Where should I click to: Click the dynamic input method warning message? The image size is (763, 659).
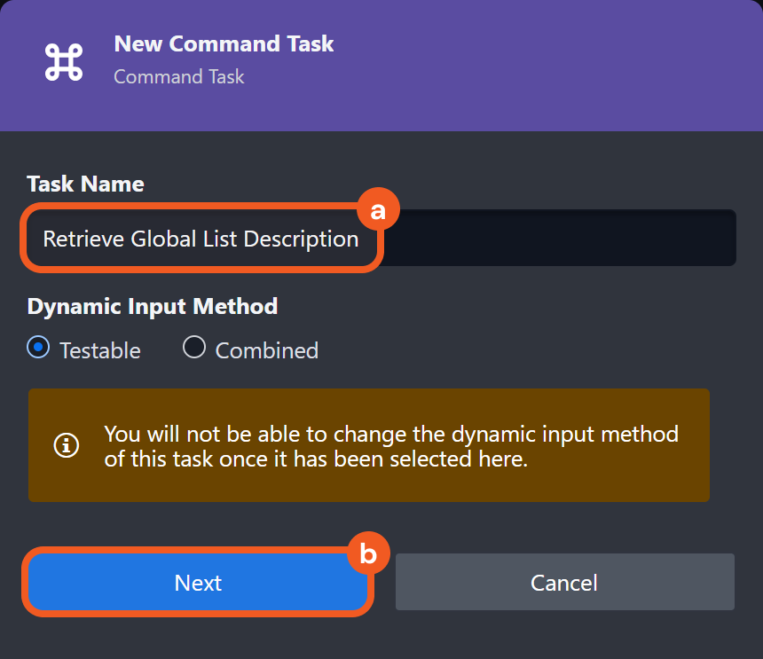pyautogui.click(x=390, y=446)
